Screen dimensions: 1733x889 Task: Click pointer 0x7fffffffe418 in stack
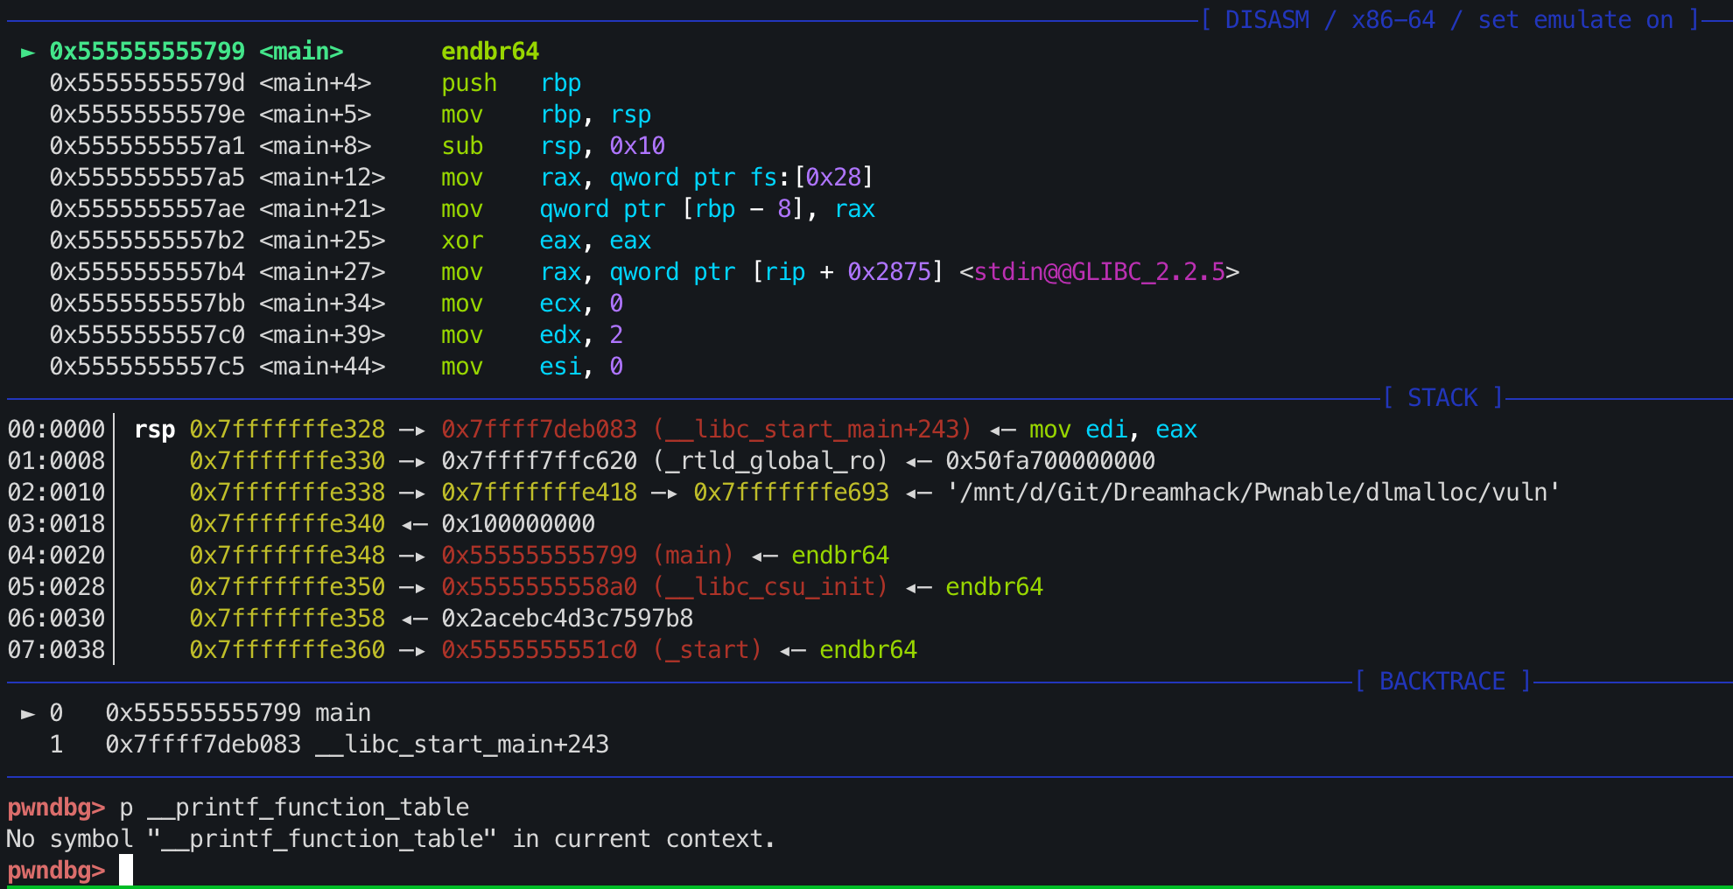coord(539,493)
